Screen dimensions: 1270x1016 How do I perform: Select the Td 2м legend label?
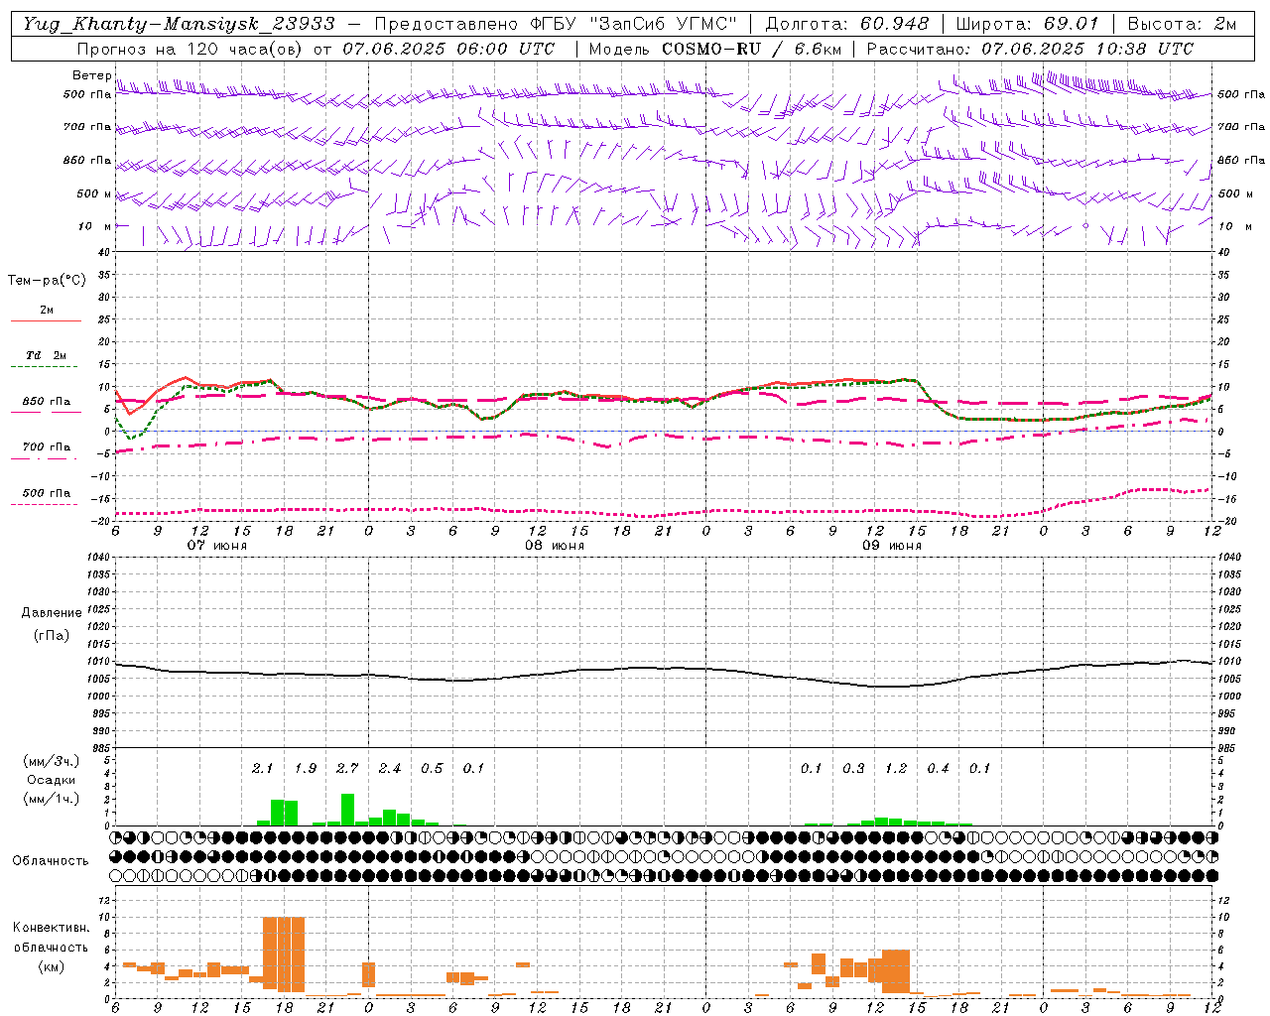pos(47,355)
